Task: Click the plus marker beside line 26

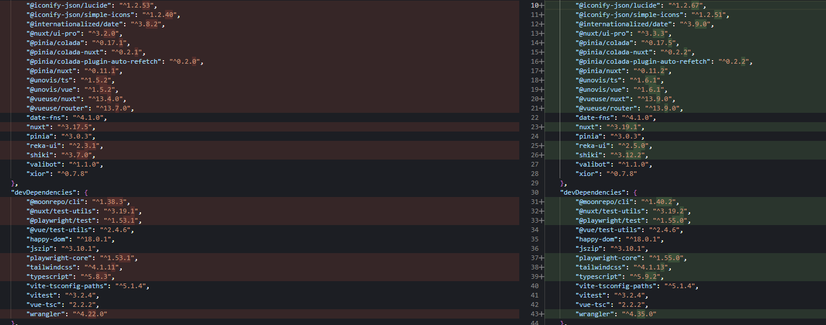Action: 541,155
